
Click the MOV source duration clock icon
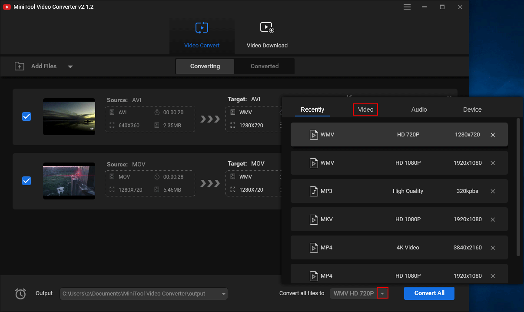[x=157, y=177]
